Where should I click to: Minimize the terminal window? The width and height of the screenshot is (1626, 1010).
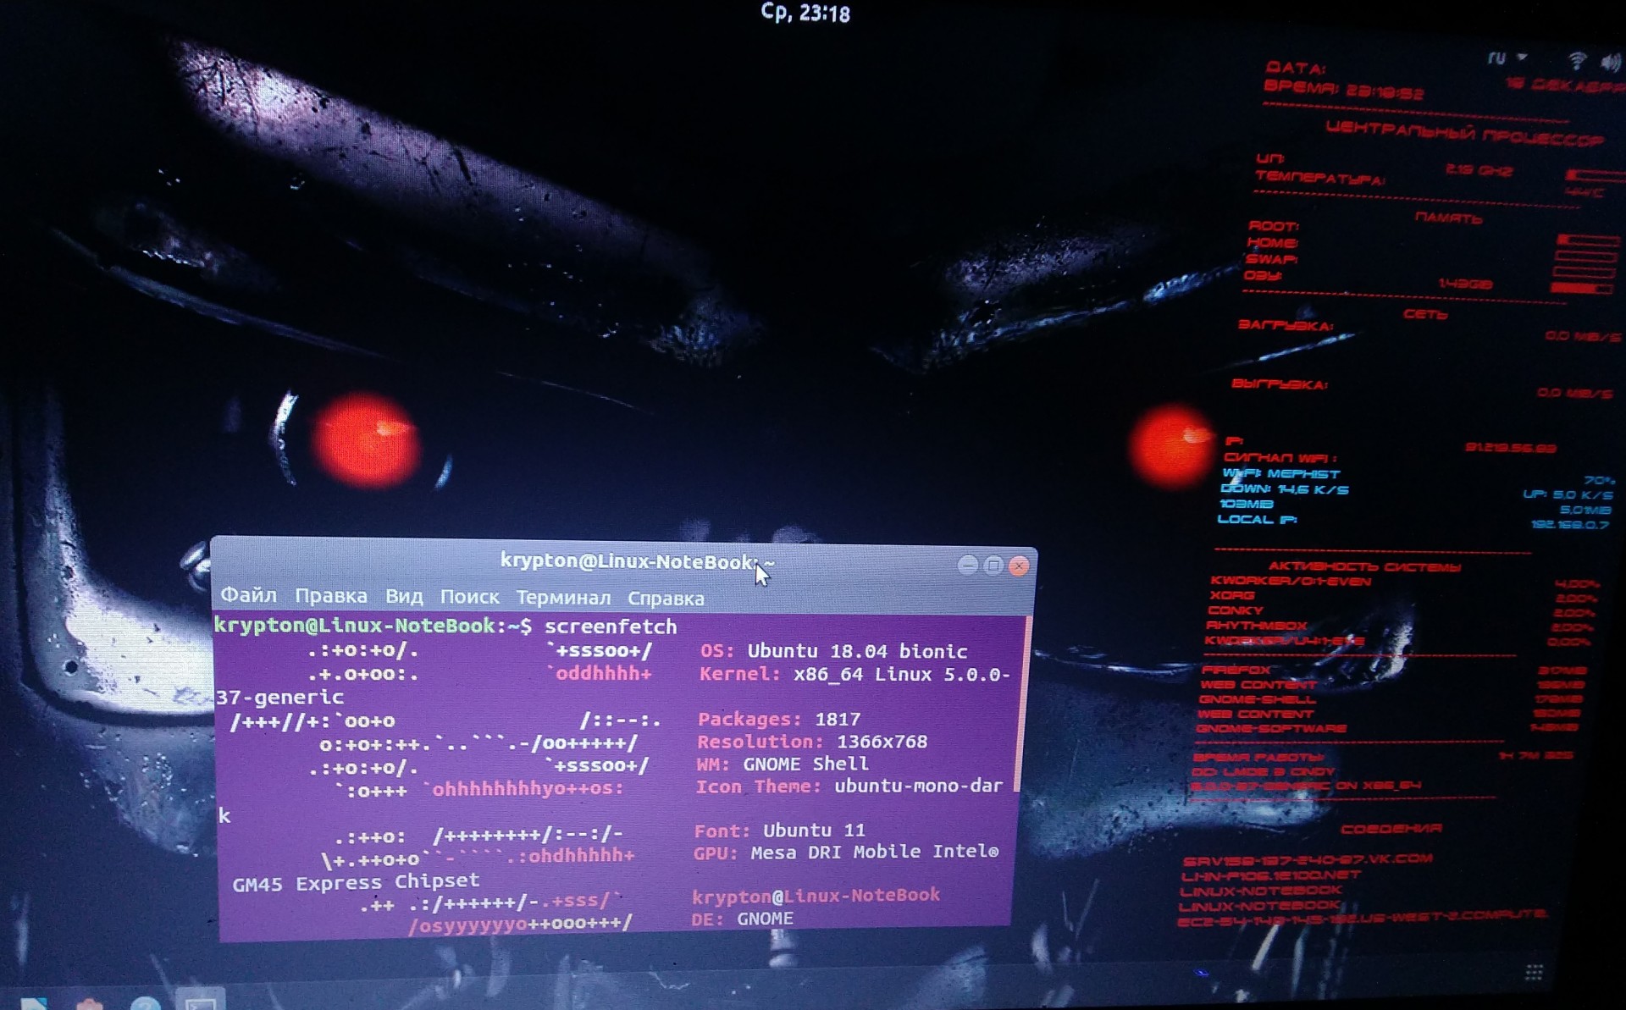[x=968, y=565]
